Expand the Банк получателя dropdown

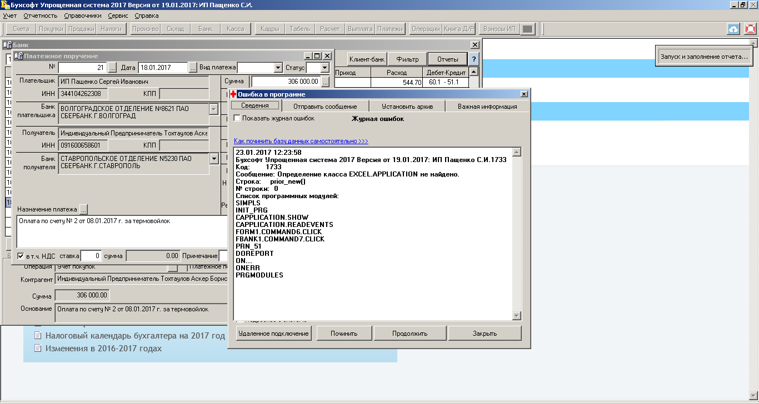214,159
